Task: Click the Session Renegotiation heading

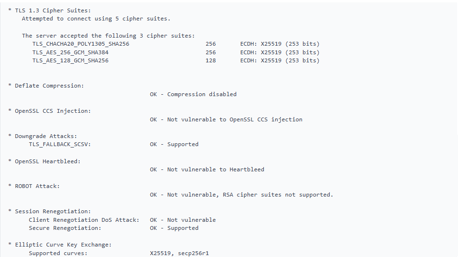Action: 52,211
